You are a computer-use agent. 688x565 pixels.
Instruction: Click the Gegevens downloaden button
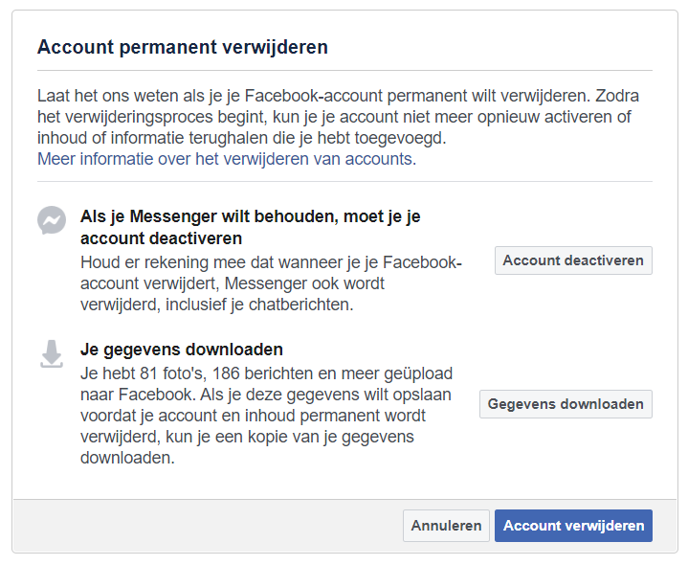566,404
